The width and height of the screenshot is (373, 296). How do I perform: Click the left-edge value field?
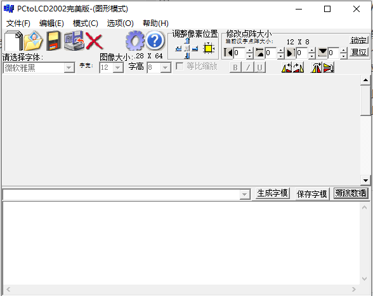pyautogui.click(x=239, y=53)
